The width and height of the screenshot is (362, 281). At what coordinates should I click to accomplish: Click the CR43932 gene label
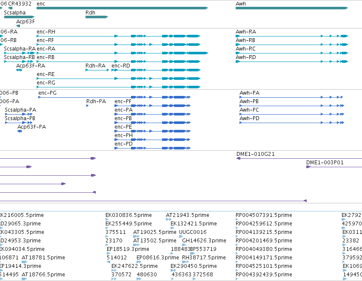(20, 4)
